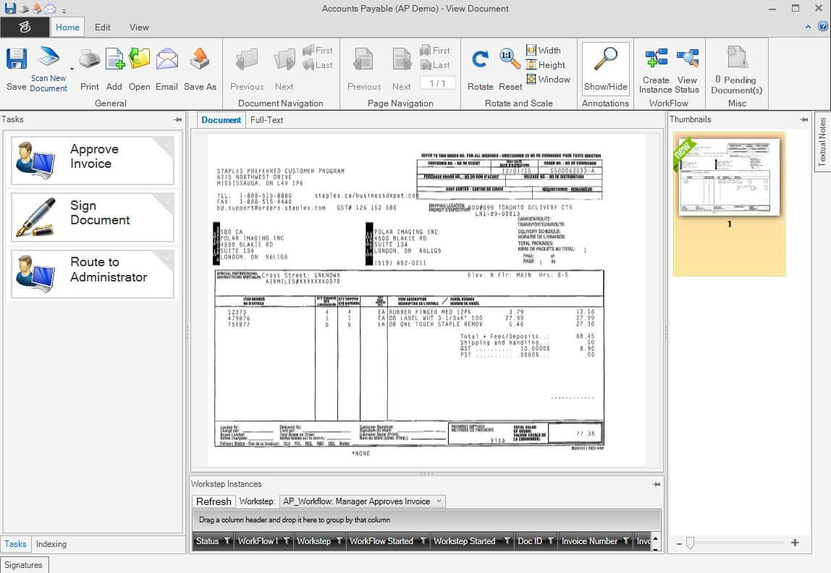Screen dimensions: 831x573
Task: Click the Scan New Document icon
Action: (48, 57)
